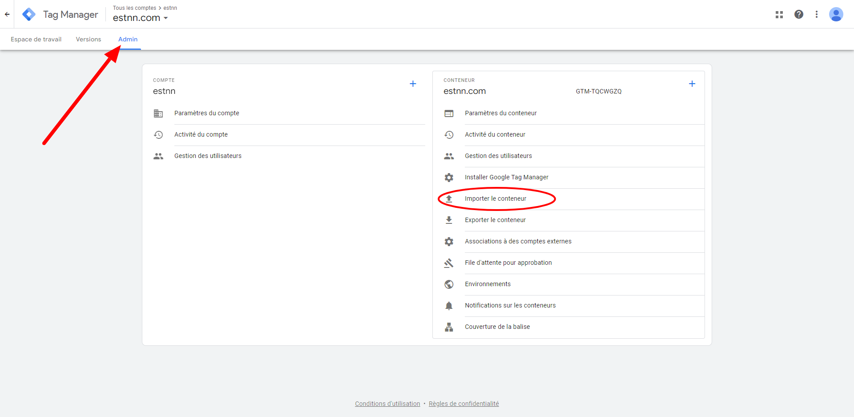This screenshot has width=854, height=417.
Task: Click the user account avatar
Action: click(836, 14)
